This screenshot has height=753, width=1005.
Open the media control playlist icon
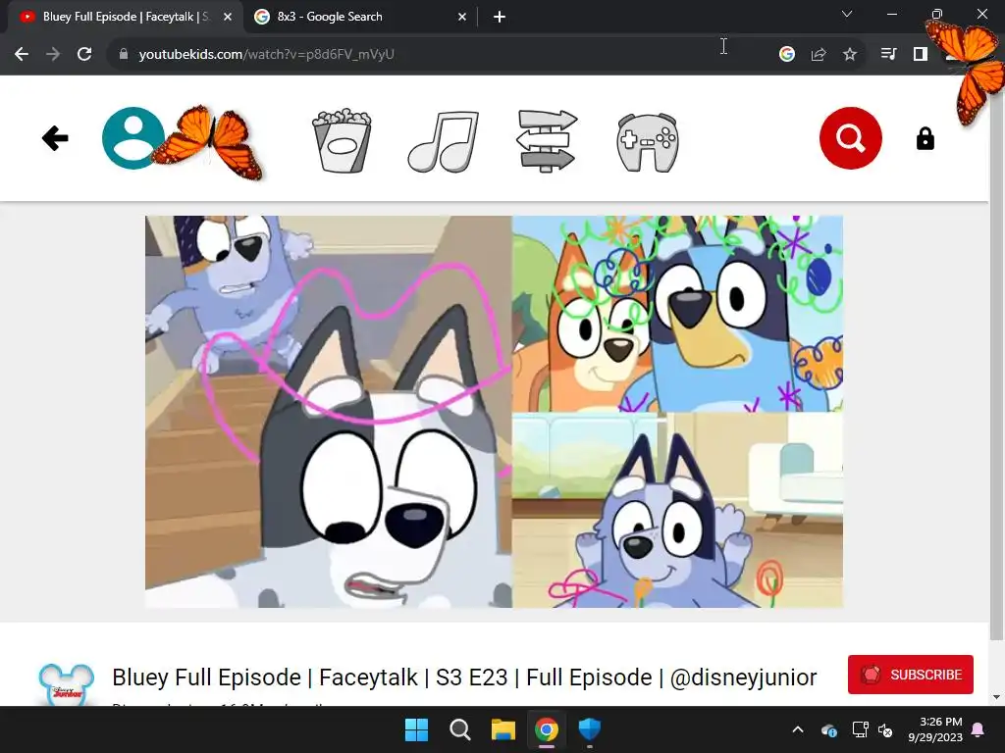pos(888,54)
